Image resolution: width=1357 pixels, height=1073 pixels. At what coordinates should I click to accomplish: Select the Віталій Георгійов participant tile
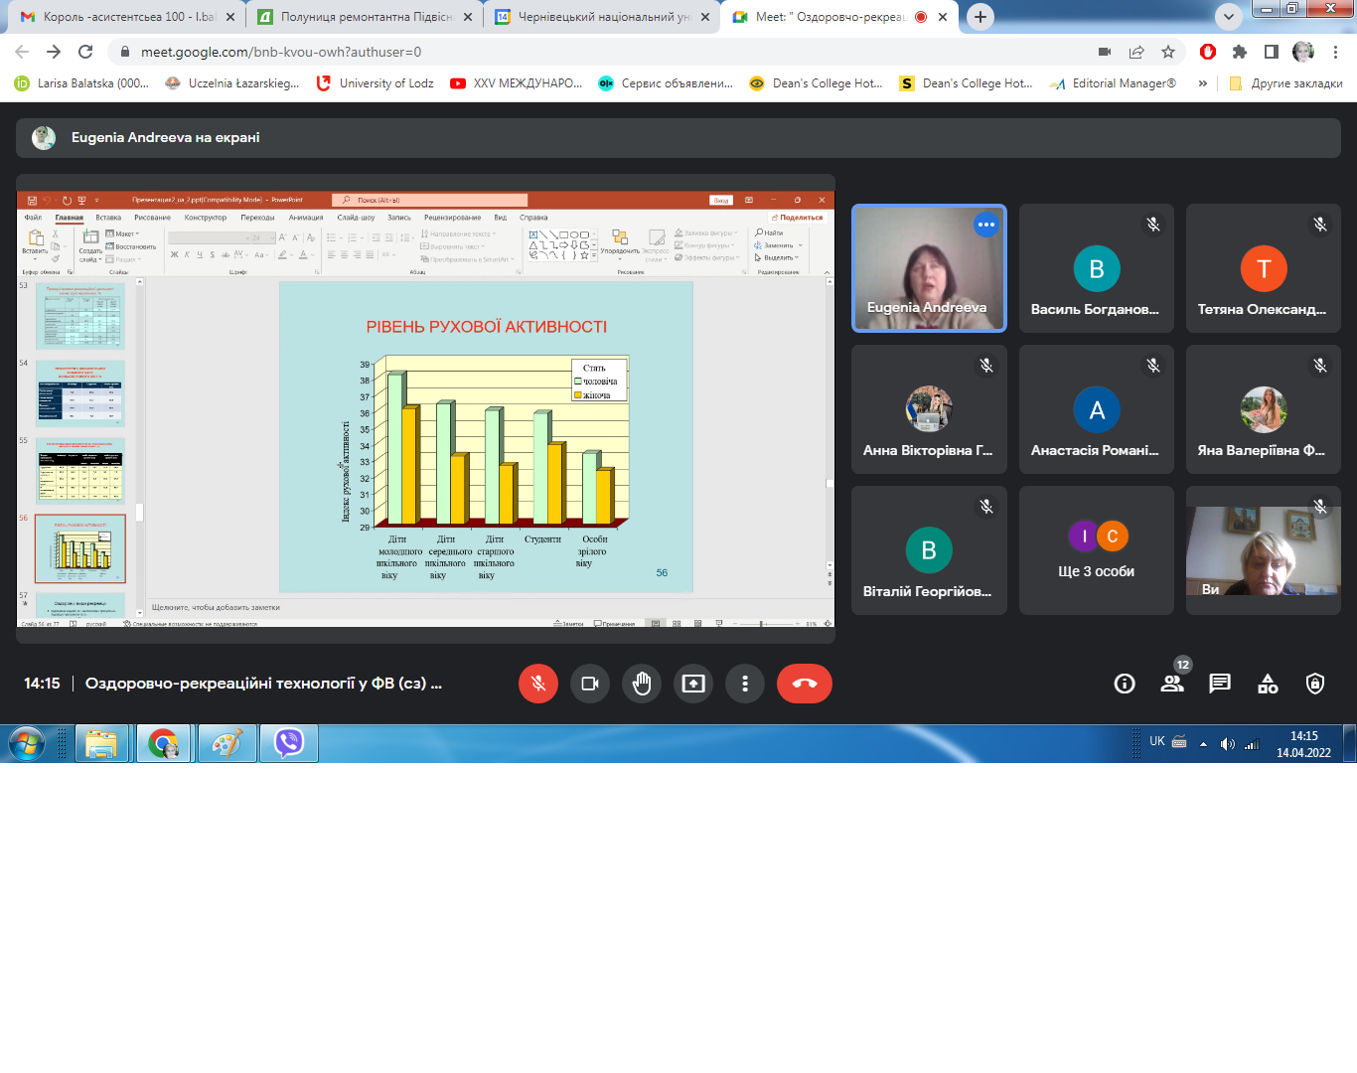pyautogui.click(x=929, y=550)
